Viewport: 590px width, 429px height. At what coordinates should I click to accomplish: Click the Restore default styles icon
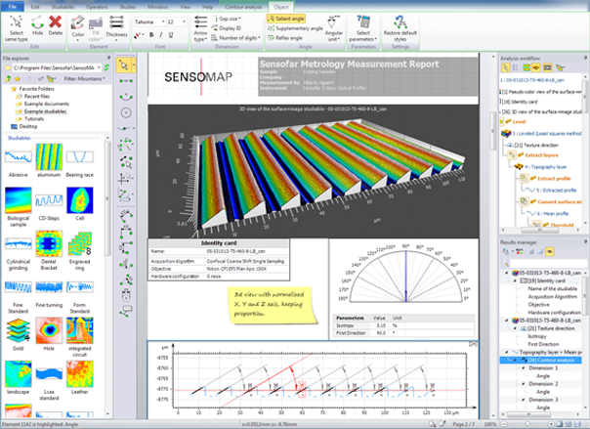pos(400,22)
